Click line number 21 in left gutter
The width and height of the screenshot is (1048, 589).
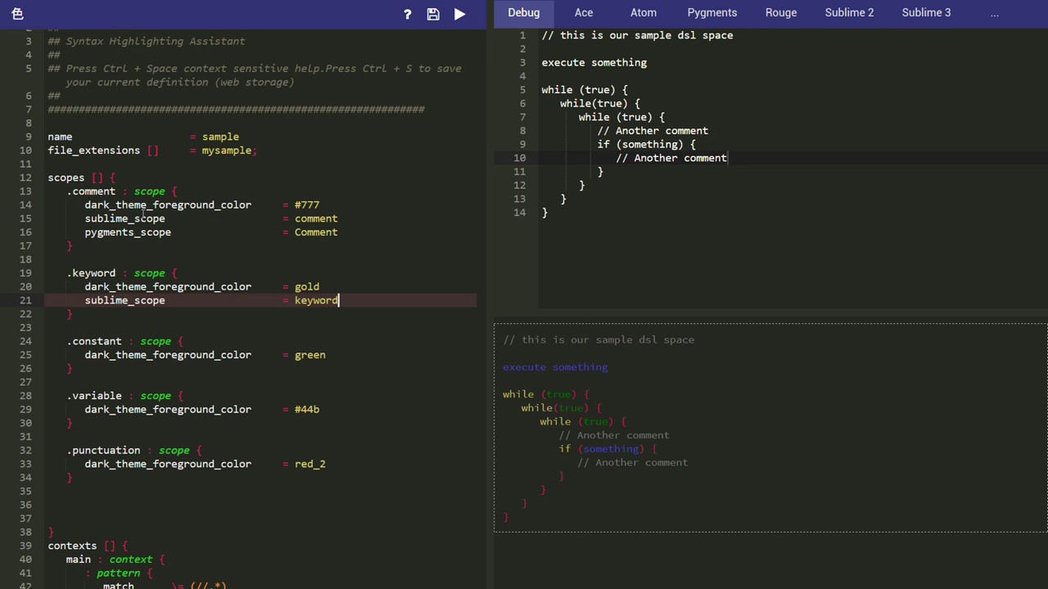coord(26,300)
